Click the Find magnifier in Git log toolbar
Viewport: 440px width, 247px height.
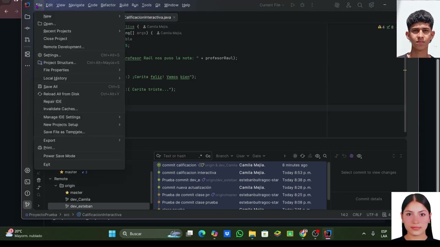pyautogui.click(x=325, y=156)
